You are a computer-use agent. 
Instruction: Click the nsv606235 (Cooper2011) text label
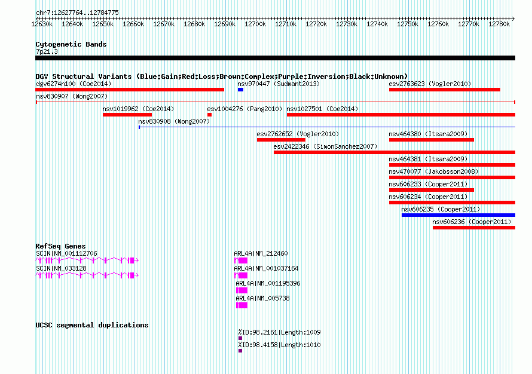pyautogui.click(x=441, y=209)
